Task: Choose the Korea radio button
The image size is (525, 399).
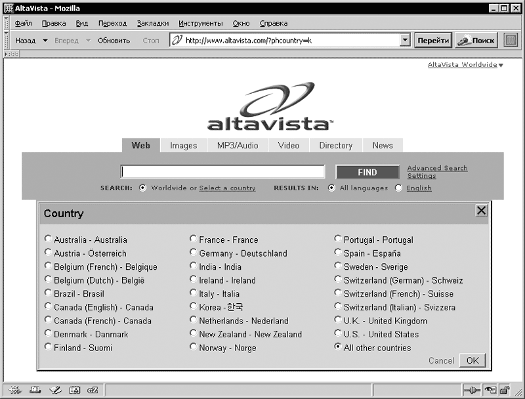Action: point(193,306)
